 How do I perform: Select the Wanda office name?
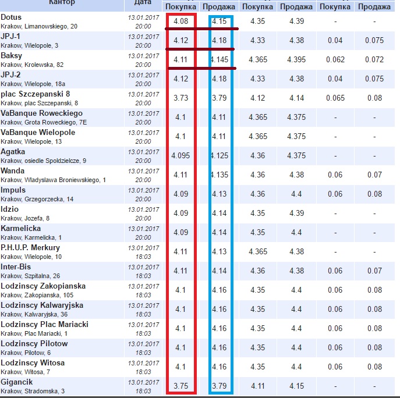coord(12,171)
